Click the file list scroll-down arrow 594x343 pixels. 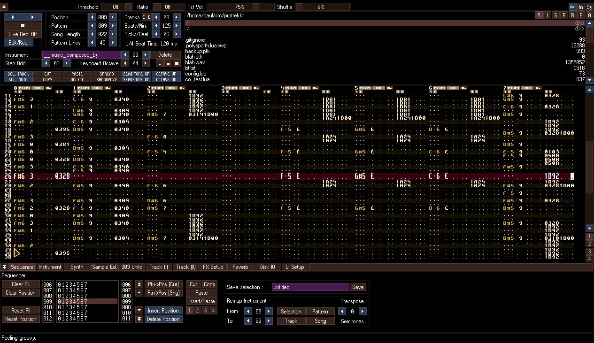(590, 80)
